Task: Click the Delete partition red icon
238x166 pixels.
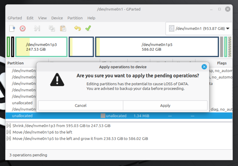Action: point(23,29)
